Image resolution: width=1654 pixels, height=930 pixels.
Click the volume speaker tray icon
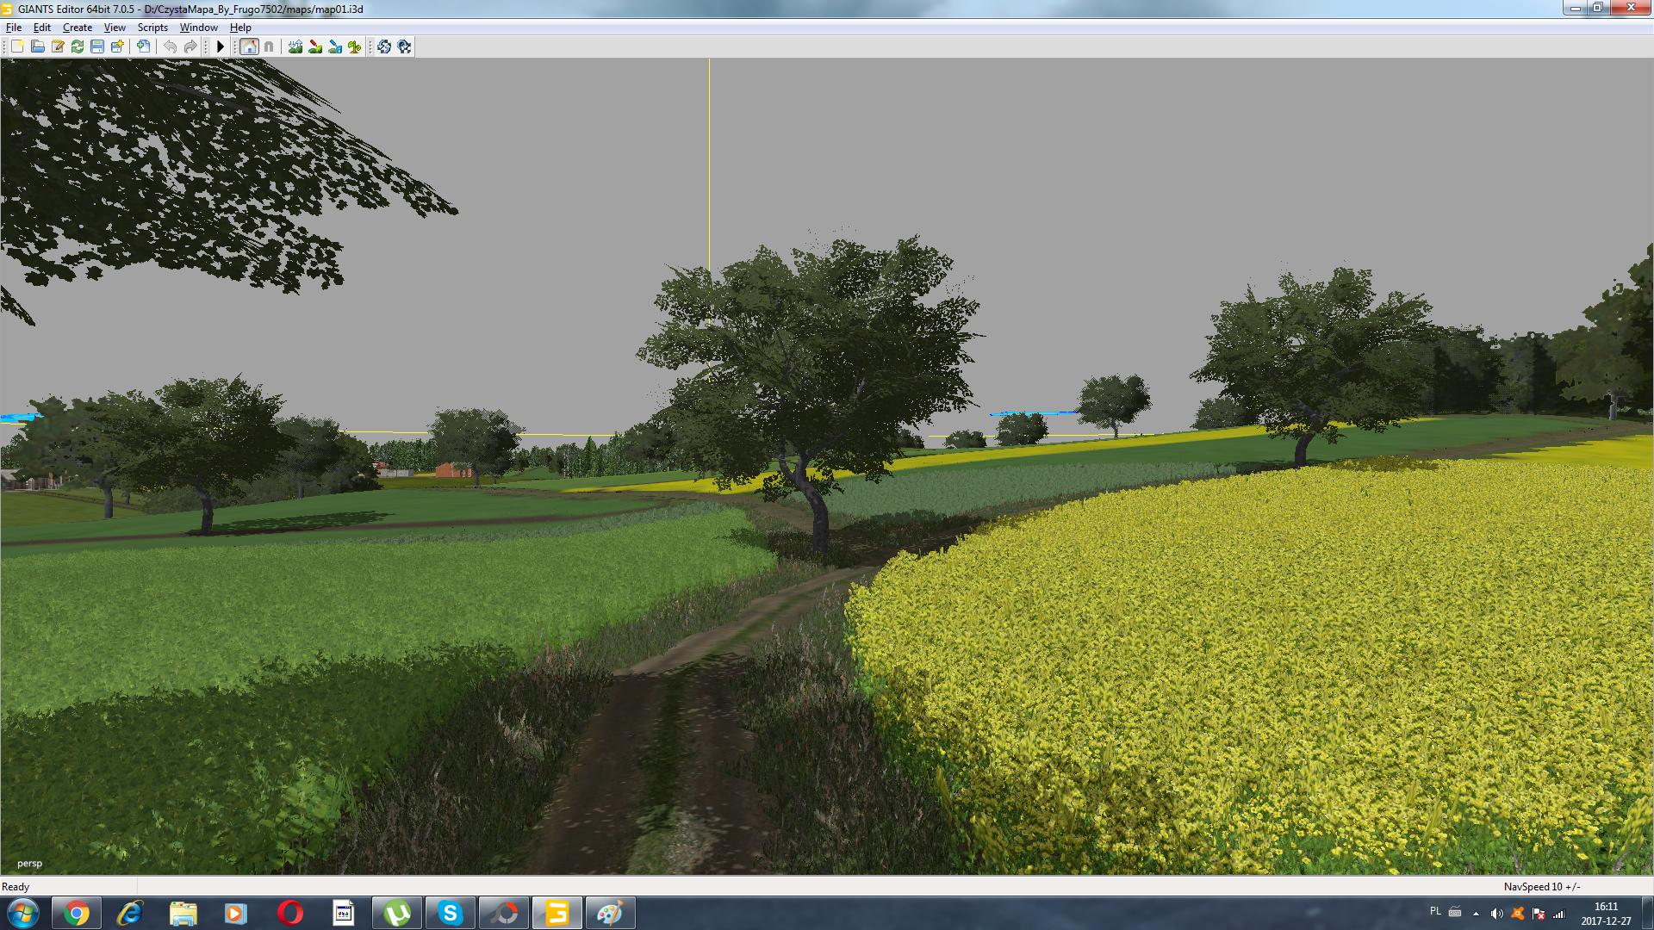1496,914
